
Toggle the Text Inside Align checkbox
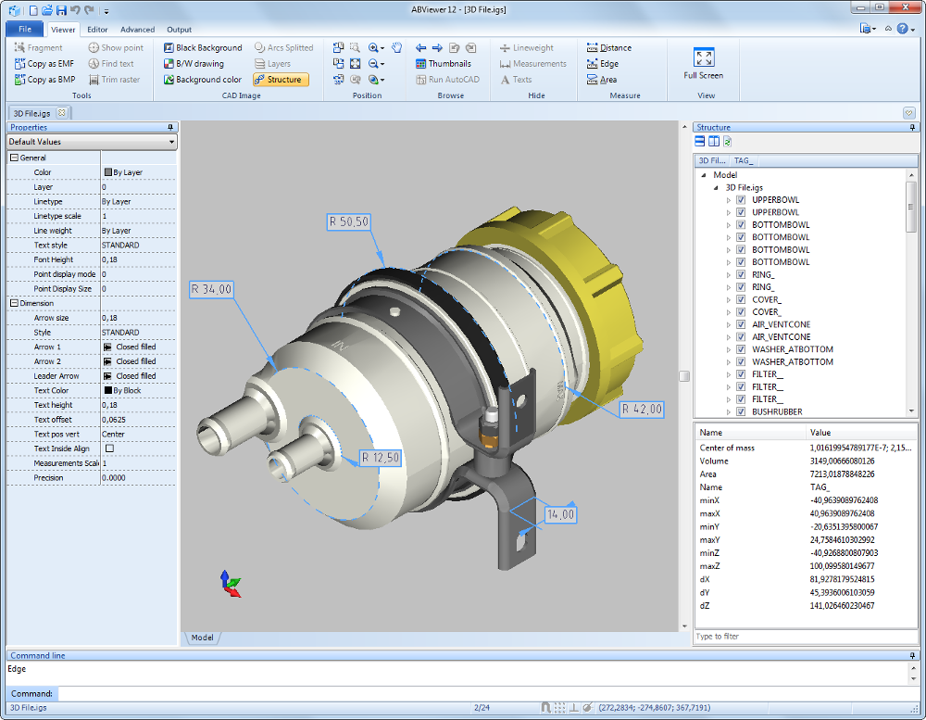[x=109, y=448]
